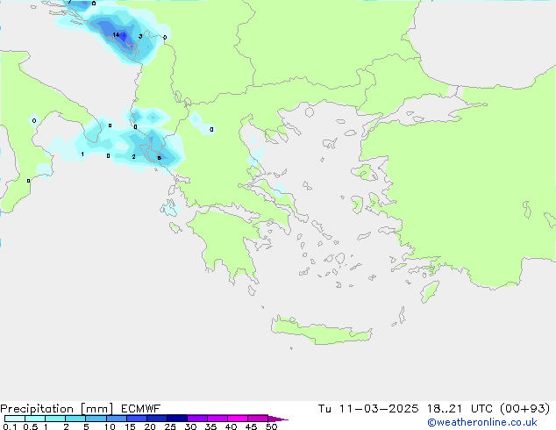Viewport: 556px width, 430px height.
Task: Click the 10–15 mm legend color swatch
Action: point(116,419)
